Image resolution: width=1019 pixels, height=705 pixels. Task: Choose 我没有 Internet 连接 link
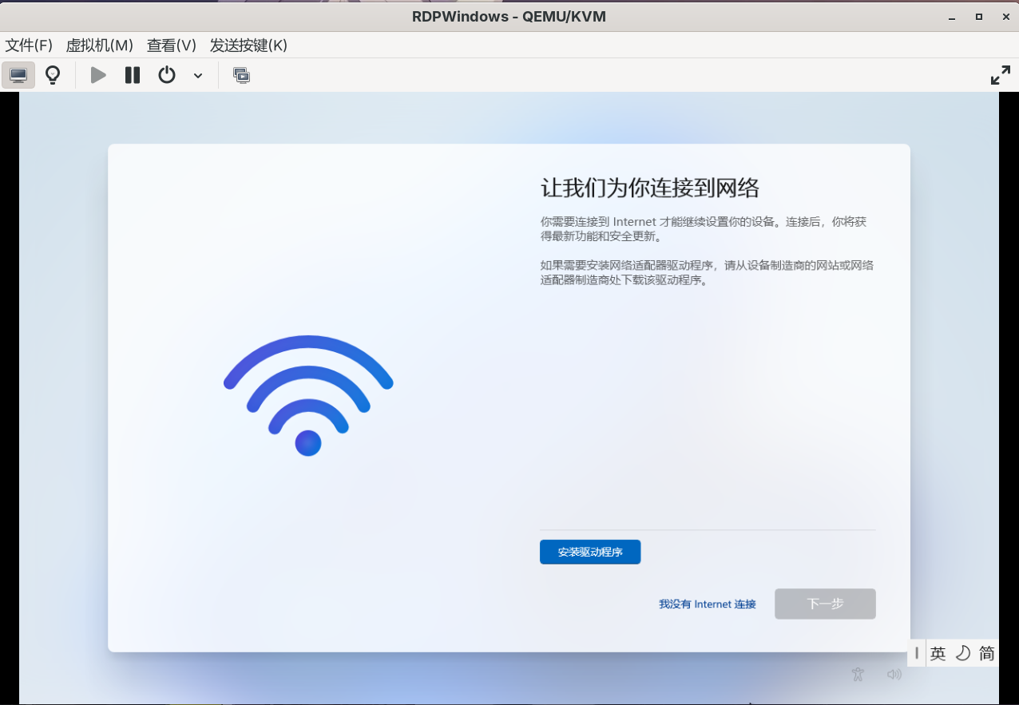coord(707,604)
